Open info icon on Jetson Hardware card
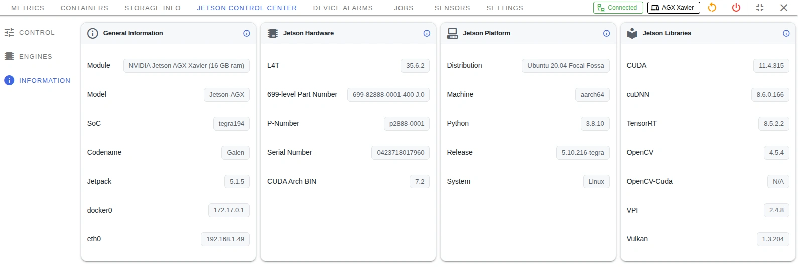 click(427, 33)
